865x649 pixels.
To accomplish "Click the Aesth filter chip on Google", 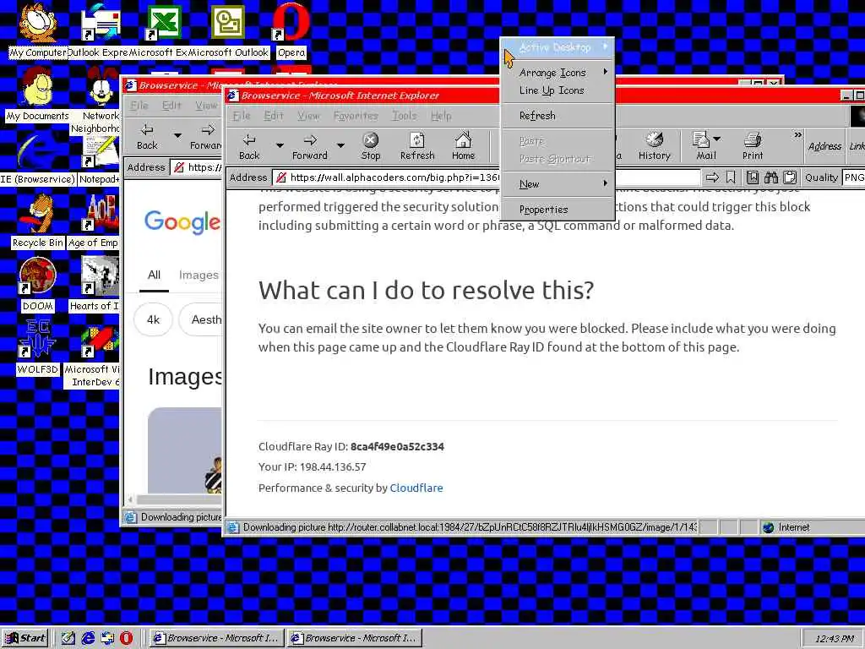I will pos(201,319).
